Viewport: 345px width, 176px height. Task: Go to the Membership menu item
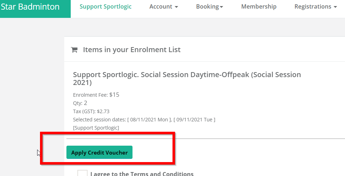pos(259,6)
